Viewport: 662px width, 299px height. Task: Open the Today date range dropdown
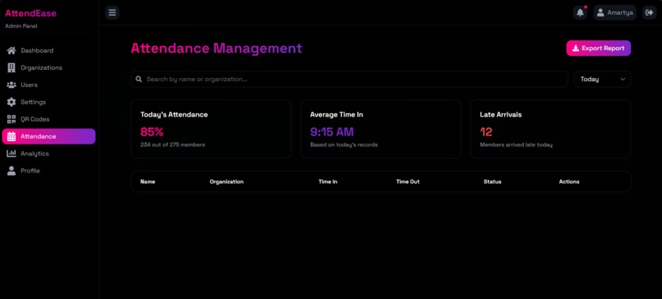click(603, 79)
